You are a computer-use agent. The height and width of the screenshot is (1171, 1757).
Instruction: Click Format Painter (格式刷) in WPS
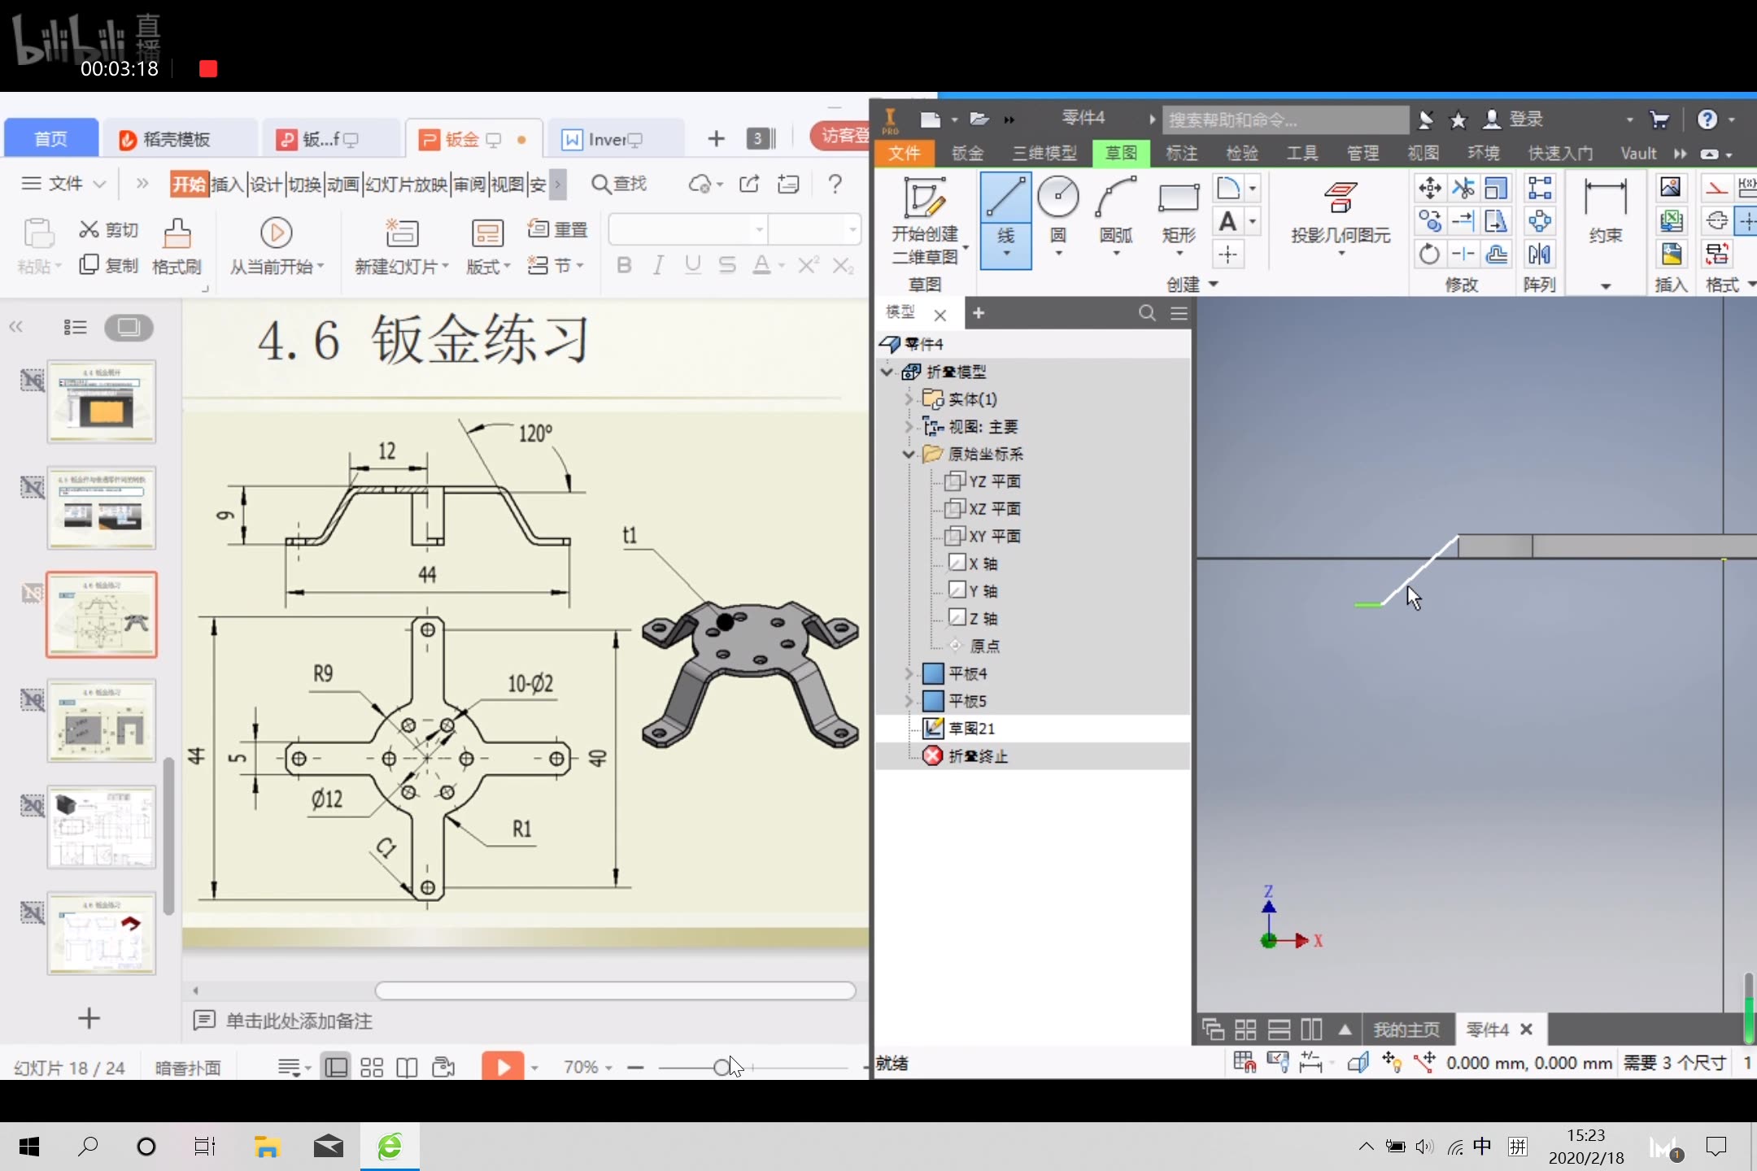(177, 247)
